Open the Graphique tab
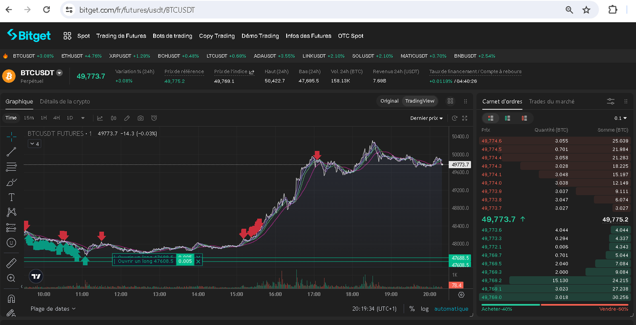 coord(19,102)
